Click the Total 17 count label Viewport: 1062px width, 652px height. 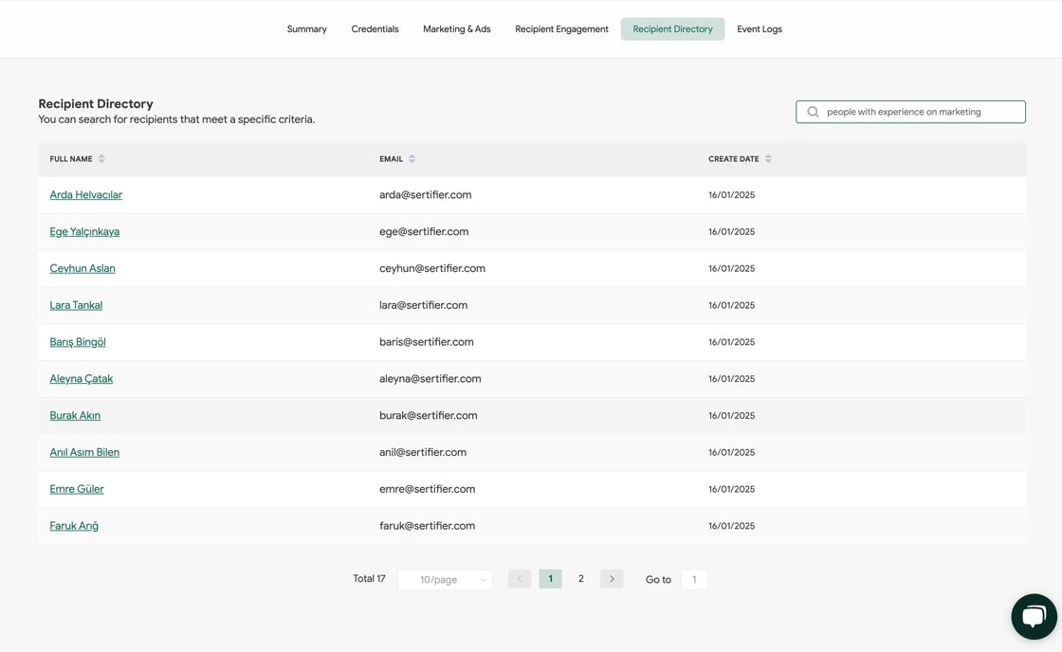pos(369,579)
